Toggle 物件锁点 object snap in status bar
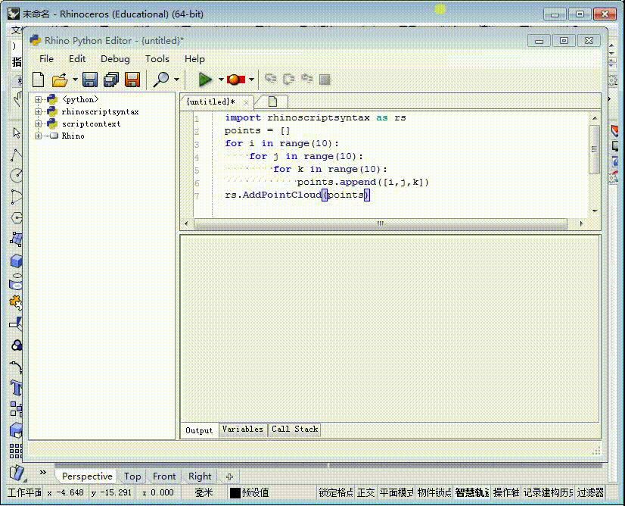The height and width of the screenshot is (506, 625). (x=434, y=493)
